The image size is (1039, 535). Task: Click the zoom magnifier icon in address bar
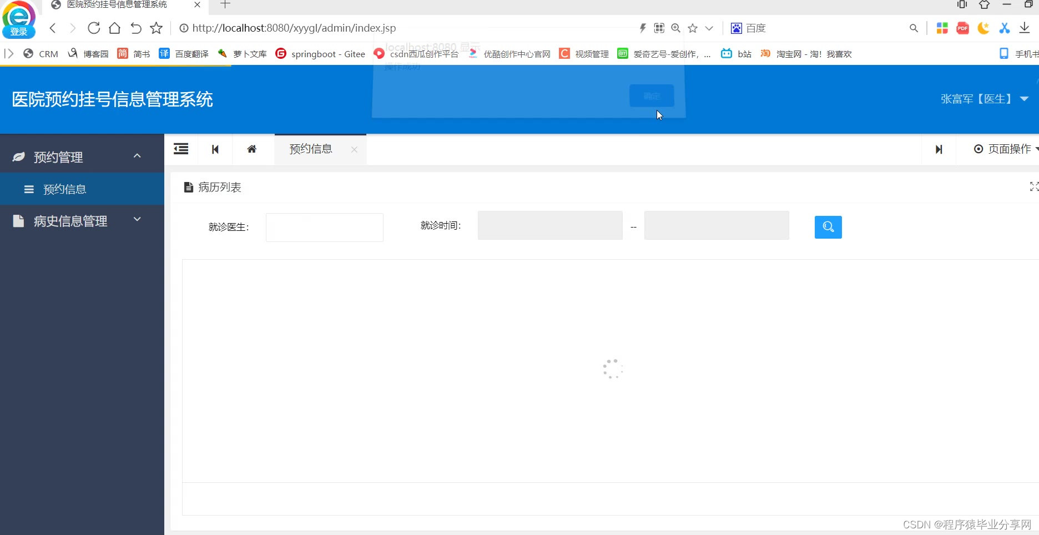pos(675,28)
